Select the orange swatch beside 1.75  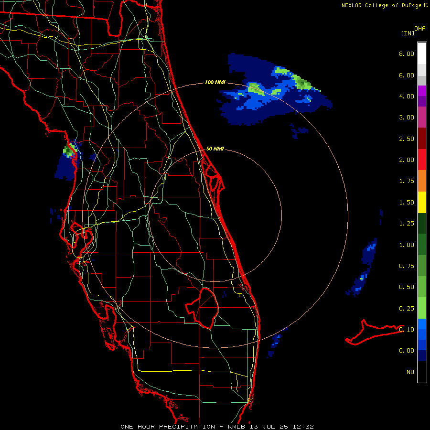(x=422, y=181)
